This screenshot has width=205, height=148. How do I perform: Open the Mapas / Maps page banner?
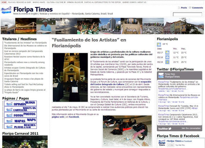pyautogui.click(x=20, y=120)
